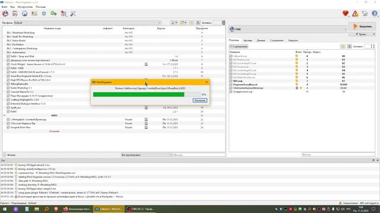Switch to the Сохранения tab
The height and width of the screenshot is (213, 380).
[x=277, y=40]
